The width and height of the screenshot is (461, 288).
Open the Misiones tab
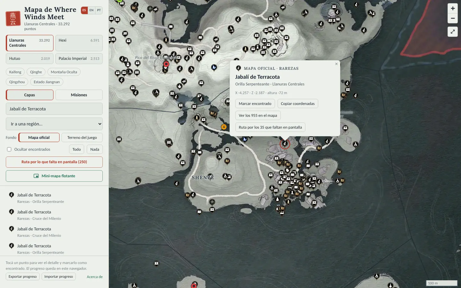click(79, 95)
